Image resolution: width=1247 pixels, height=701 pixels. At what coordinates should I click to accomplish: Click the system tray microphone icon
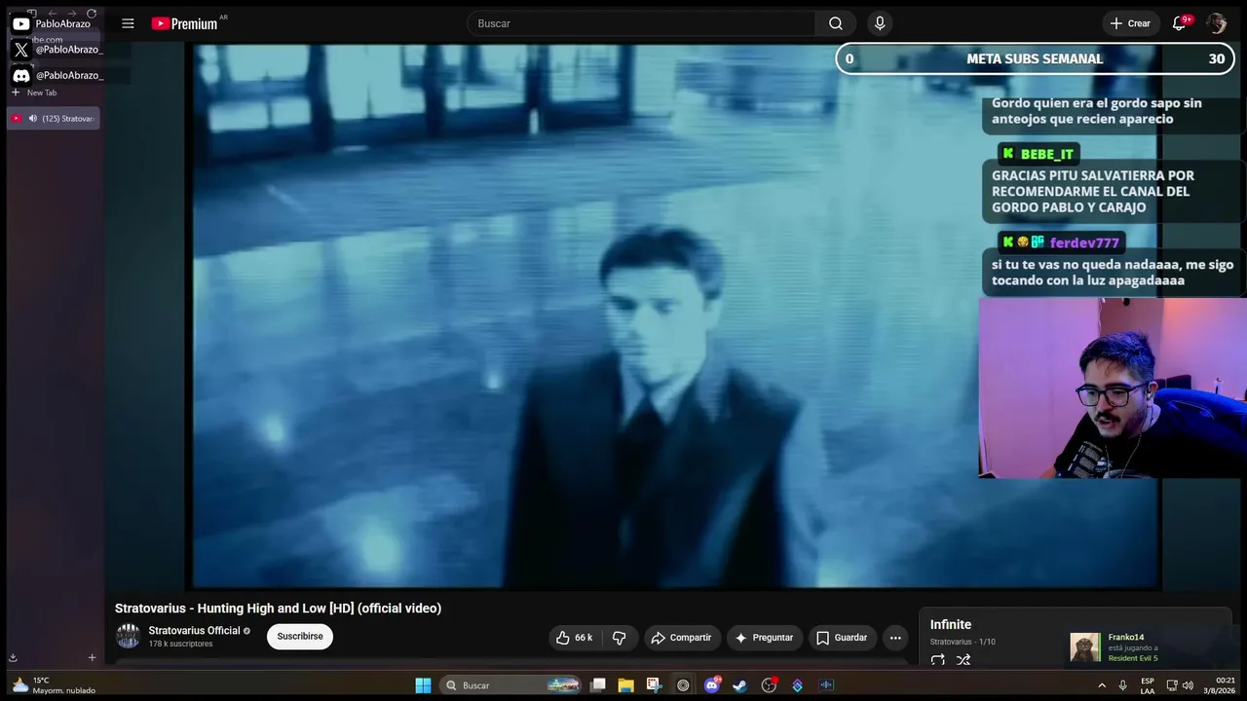tap(1122, 685)
